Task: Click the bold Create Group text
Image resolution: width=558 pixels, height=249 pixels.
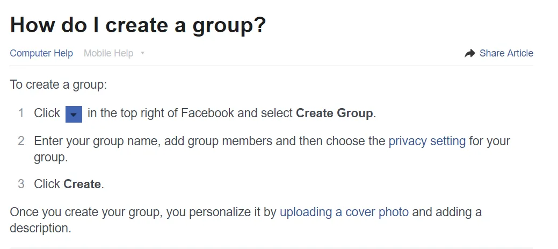Action: tap(334, 113)
